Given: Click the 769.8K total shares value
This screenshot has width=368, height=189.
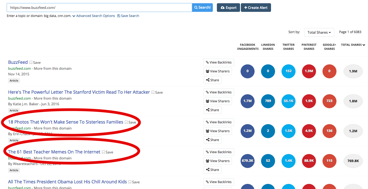Looking at the screenshot, I should coord(353,161).
